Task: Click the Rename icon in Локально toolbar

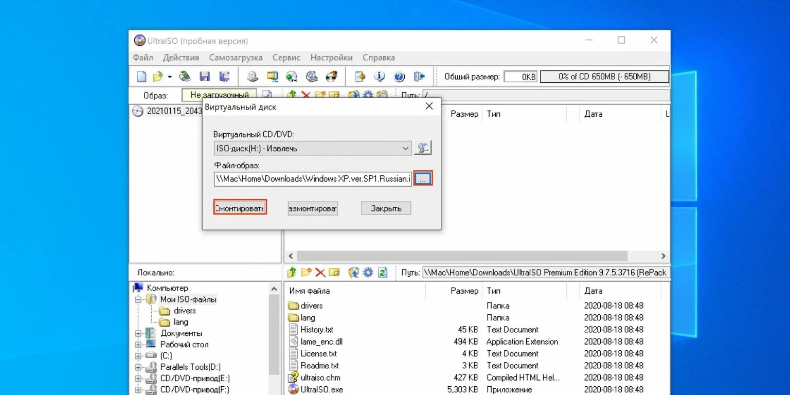Action: 334,273
